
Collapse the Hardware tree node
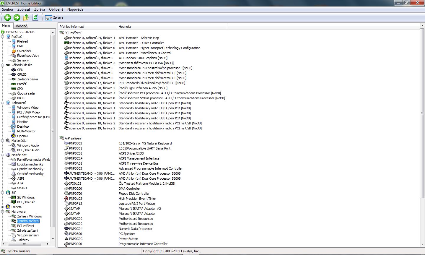[x=3, y=212]
